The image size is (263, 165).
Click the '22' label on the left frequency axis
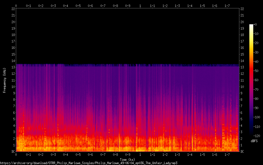tap(13, 9)
